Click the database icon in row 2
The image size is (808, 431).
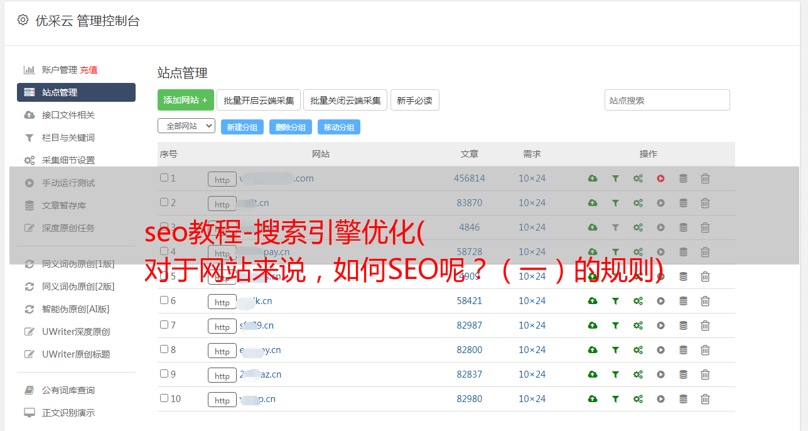point(683,203)
